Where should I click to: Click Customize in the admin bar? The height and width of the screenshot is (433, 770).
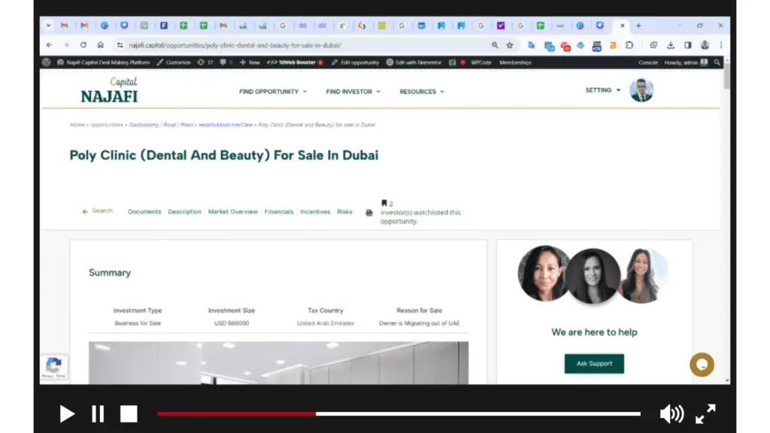coord(174,62)
